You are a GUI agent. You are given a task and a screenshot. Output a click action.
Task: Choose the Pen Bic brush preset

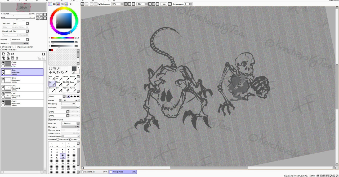tap(59, 78)
